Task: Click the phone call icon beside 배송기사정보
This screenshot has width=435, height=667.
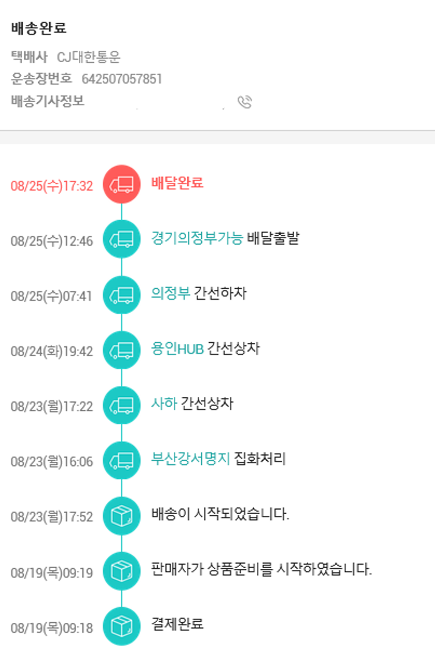Action: [245, 102]
